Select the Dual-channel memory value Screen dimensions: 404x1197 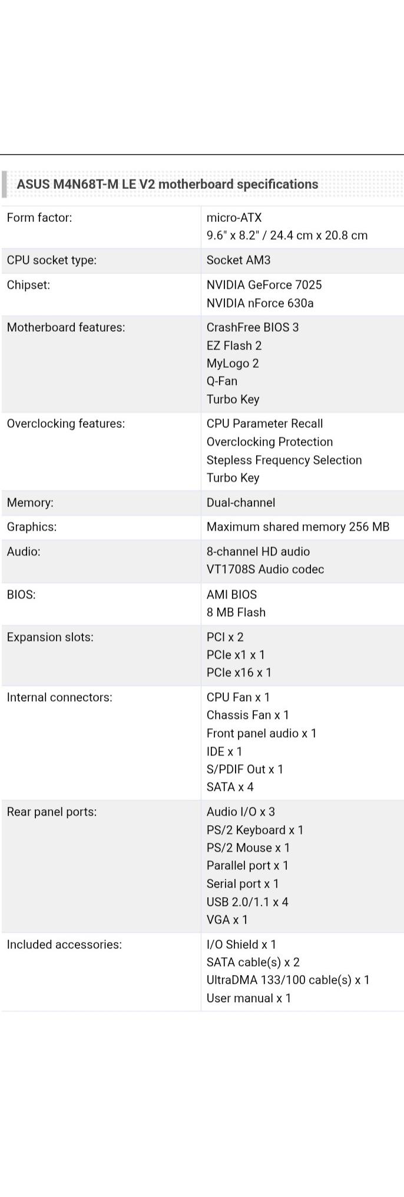pos(240,503)
